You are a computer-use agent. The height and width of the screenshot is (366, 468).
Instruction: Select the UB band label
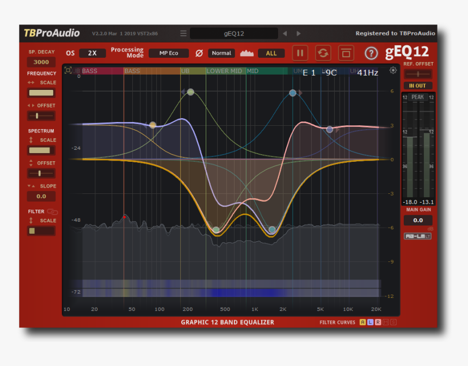coord(186,71)
